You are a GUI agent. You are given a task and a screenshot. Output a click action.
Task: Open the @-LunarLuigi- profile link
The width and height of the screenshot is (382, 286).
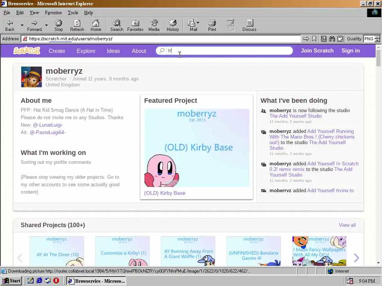(x=48, y=125)
